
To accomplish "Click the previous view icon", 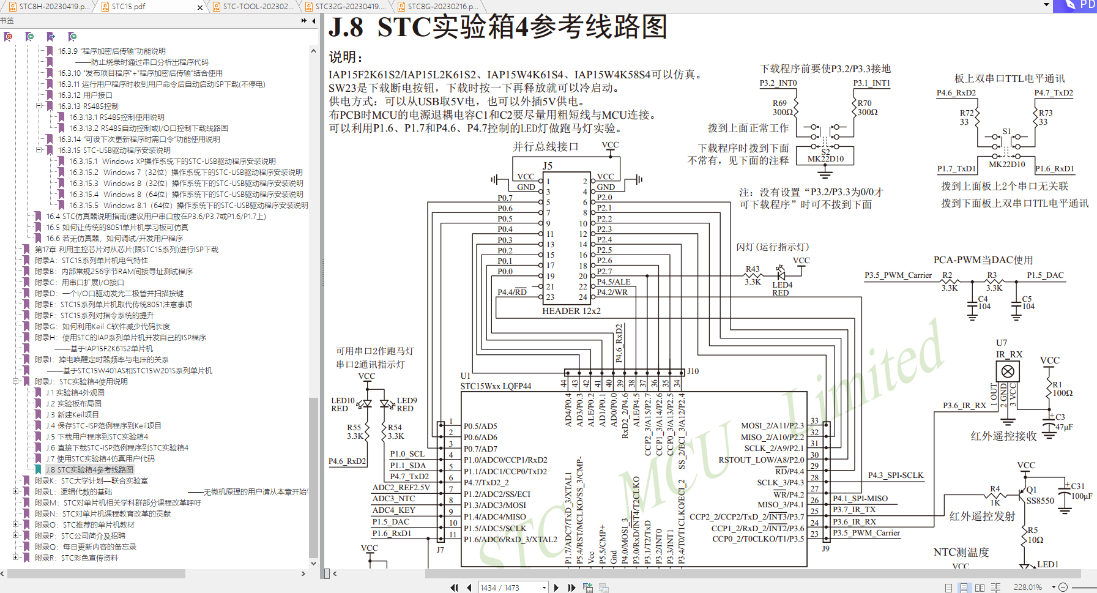I will 588,587.
